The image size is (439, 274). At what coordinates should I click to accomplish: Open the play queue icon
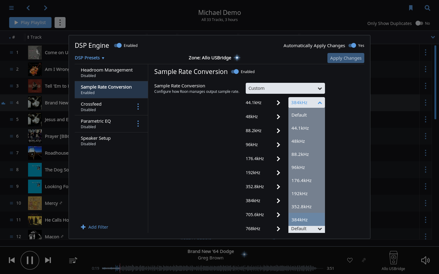click(x=73, y=260)
